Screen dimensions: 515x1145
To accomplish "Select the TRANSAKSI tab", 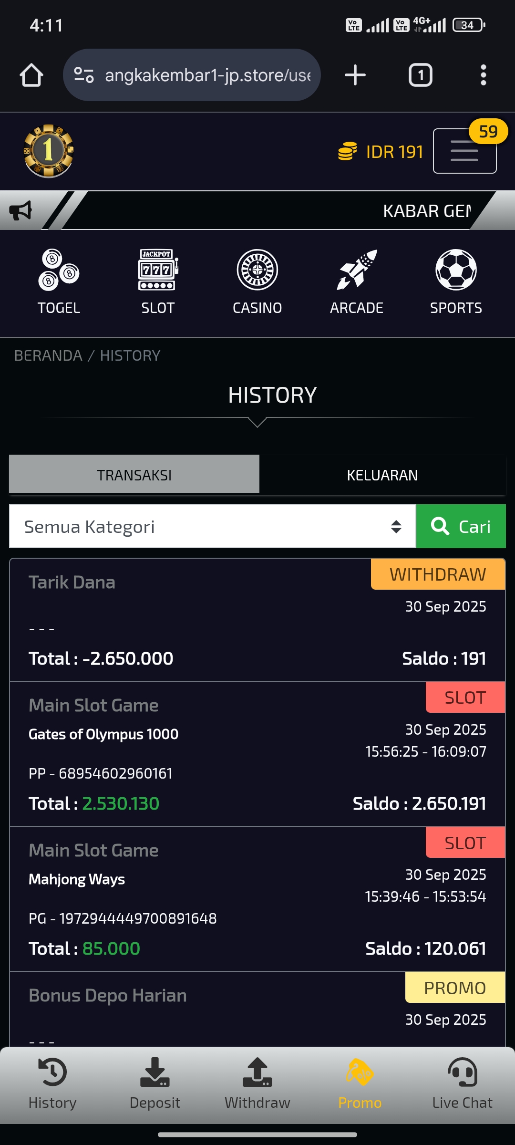I will (134, 475).
